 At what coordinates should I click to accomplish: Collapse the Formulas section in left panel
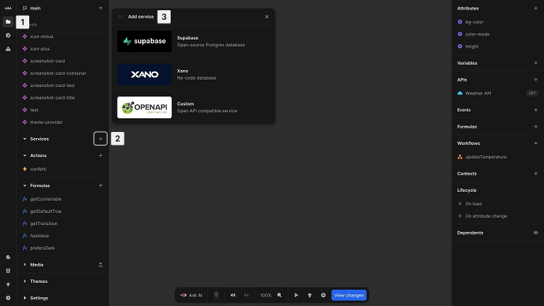pos(24,186)
